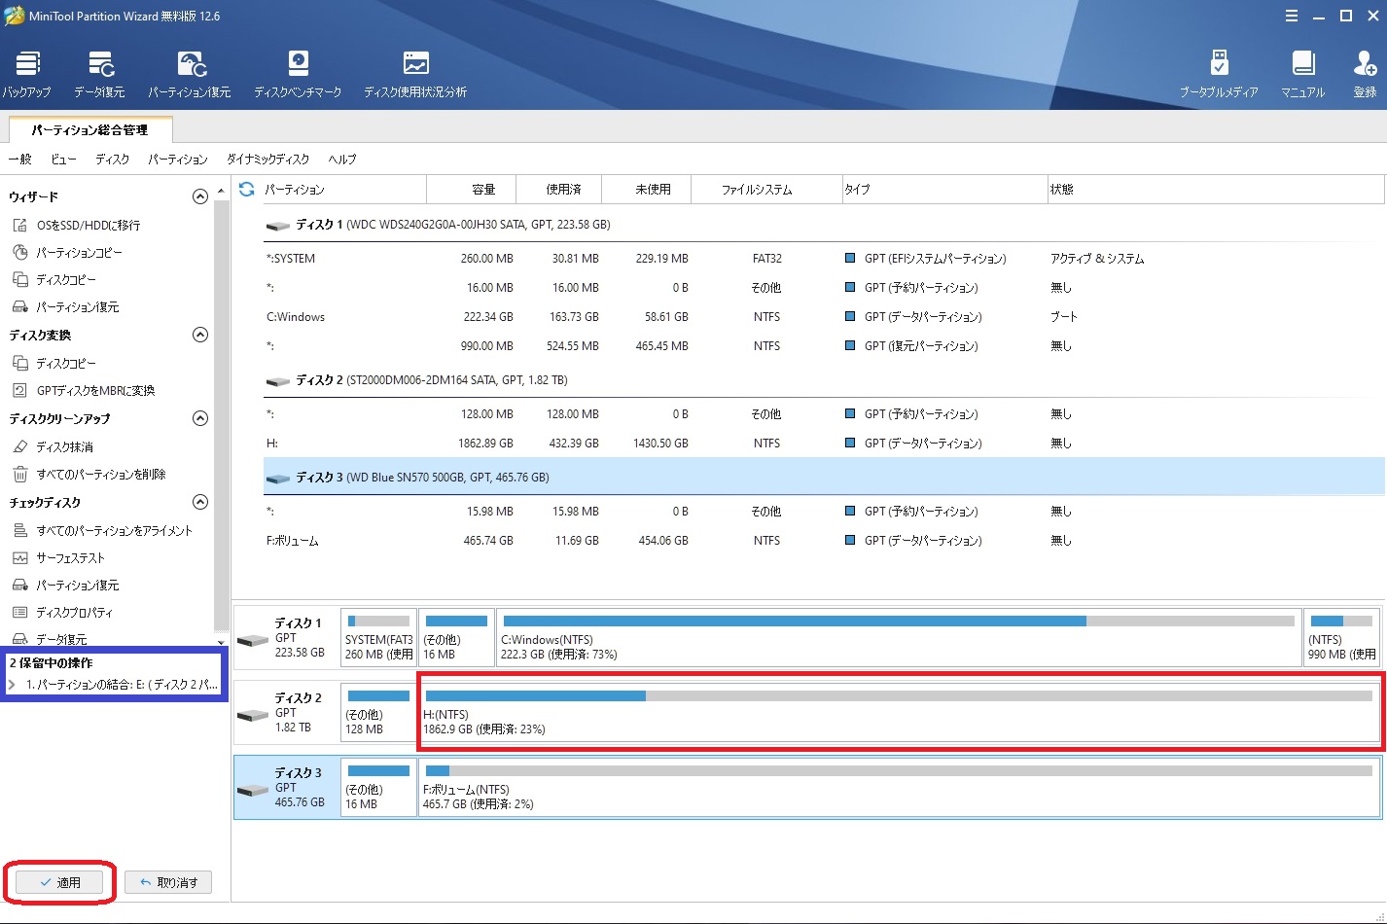Image resolution: width=1387 pixels, height=924 pixels.
Task: Select the C:Windows partition row
Action: tap(823, 317)
